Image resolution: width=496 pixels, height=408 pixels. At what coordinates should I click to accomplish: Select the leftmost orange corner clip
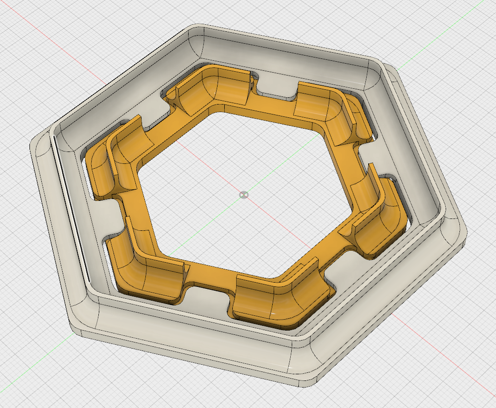pyautogui.click(x=102, y=171)
